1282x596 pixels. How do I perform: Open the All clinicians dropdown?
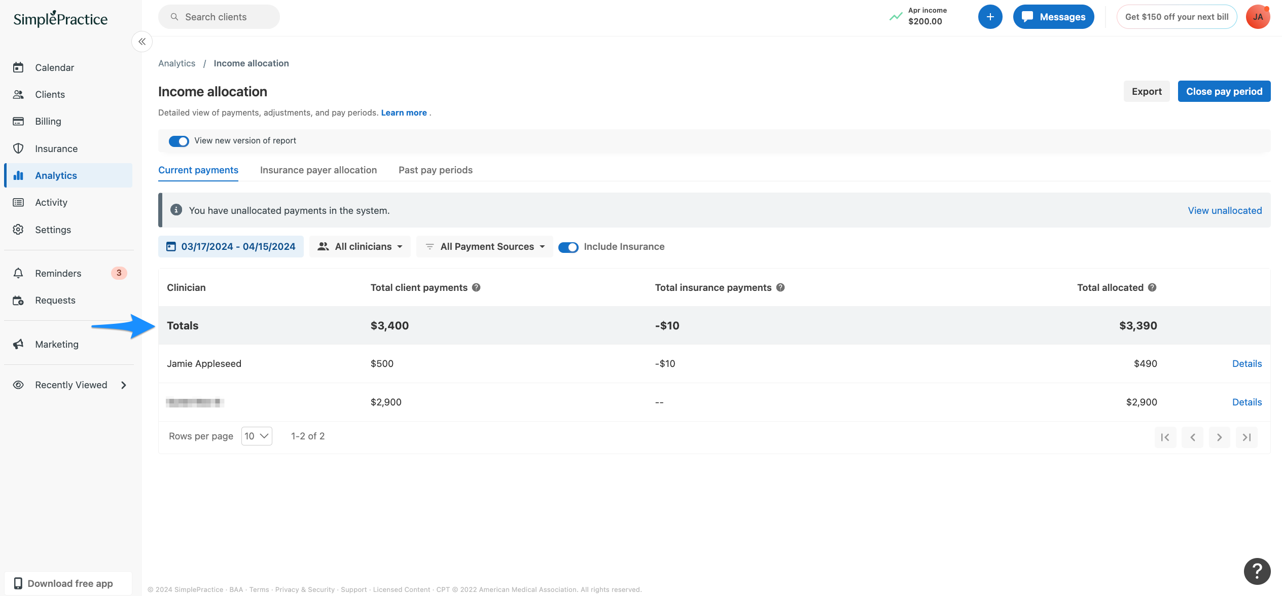pyautogui.click(x=360, y=246)
